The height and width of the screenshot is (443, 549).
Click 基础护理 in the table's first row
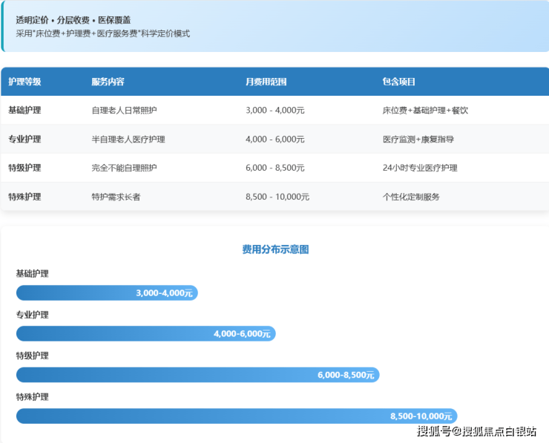24,110
